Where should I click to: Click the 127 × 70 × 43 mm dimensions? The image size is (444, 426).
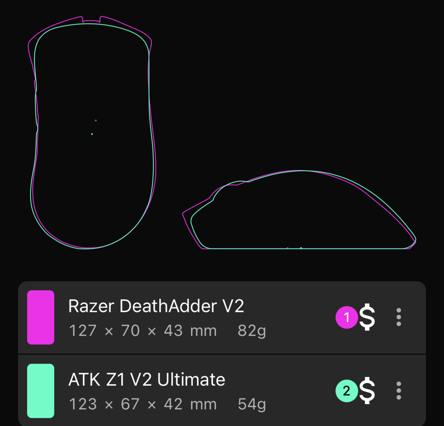tap(143, 331)
